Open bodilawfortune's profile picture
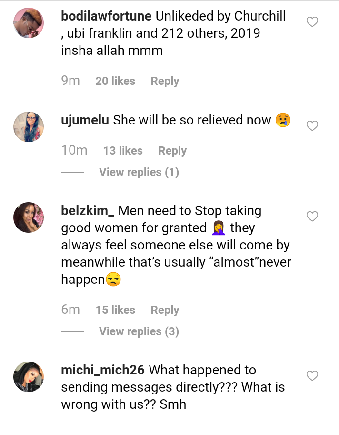This screenshot has height=435, width=339. pyautogui.click(x=29, y=23)
